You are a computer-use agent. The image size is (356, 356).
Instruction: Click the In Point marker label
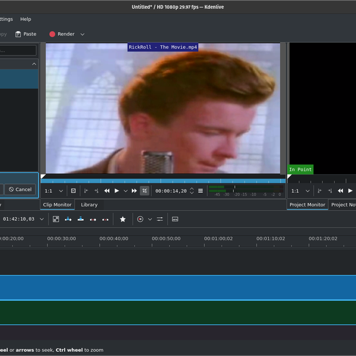pos(300,170)
